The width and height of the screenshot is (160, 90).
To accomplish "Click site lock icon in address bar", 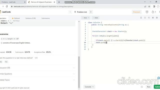I will [x=12, y=6].
